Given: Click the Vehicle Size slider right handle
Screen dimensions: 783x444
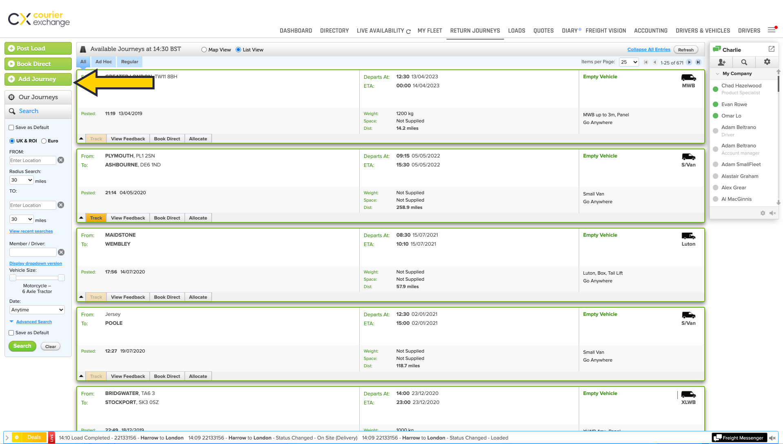Looking at the screenshot, I should (61, 277).
